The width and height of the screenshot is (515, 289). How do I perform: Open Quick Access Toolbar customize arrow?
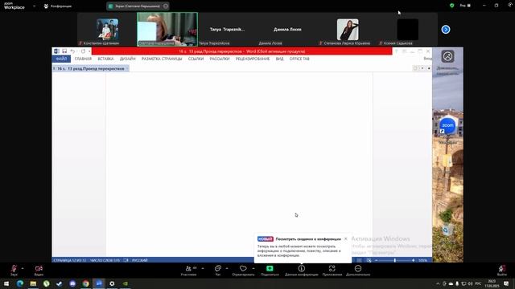[x=89, y=51]
